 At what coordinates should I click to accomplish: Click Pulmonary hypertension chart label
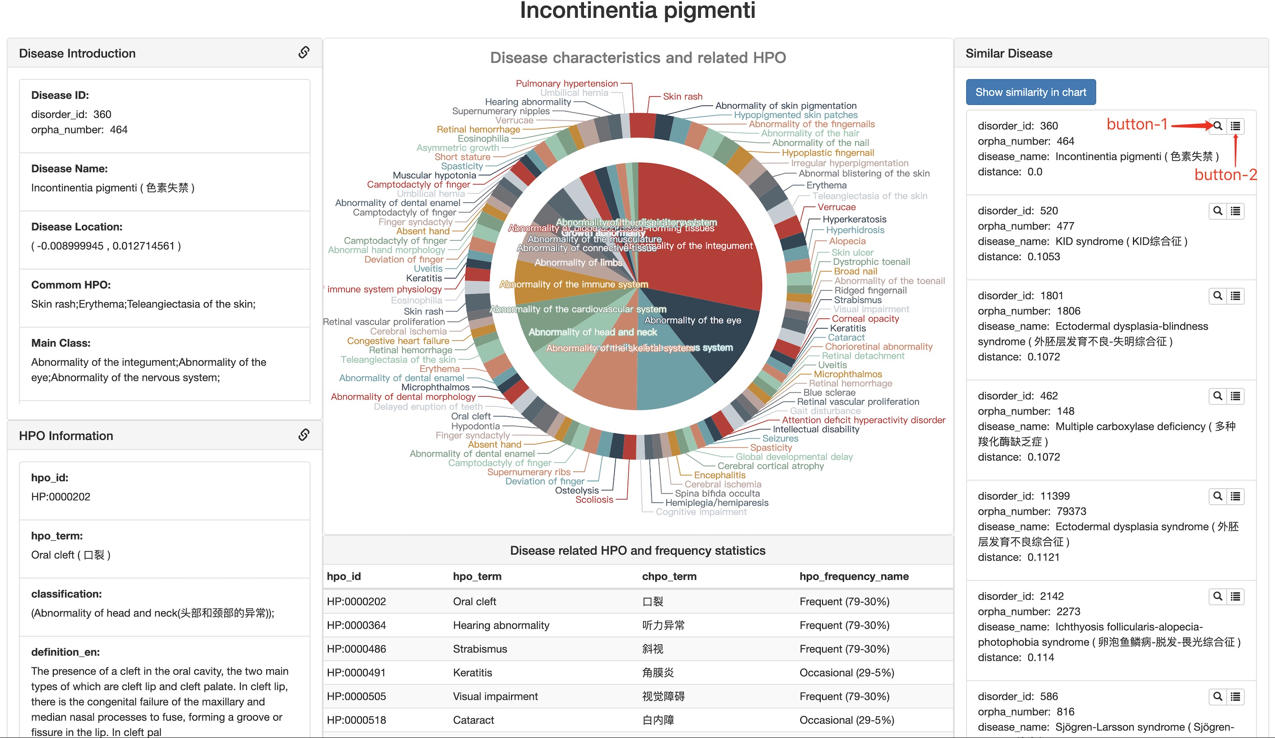[567, 83]
